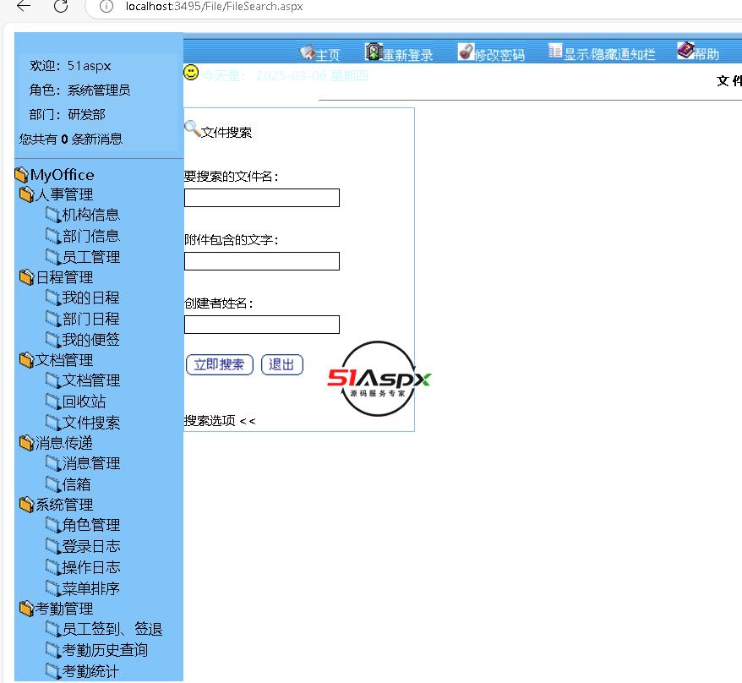Click the magnifier icon beside 文件搜索
Image resolution: width=742 pixels, height=683 pixels.
pyautogui.click(x=192, y=128)
